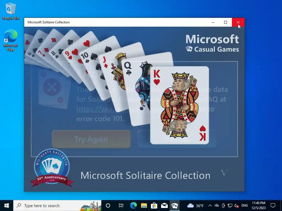The width and height of the screenshot is (282, 211).
Task: Open File Explorer from the taskbar
Action: 144,206
